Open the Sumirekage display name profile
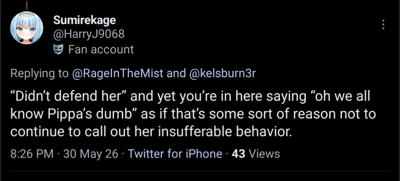 coord(84,20)
